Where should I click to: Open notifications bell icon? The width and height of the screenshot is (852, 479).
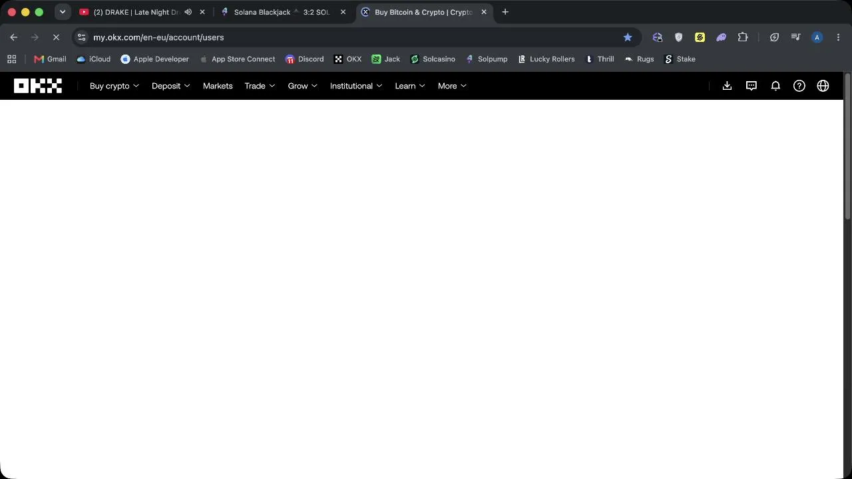tap(775, 86)
